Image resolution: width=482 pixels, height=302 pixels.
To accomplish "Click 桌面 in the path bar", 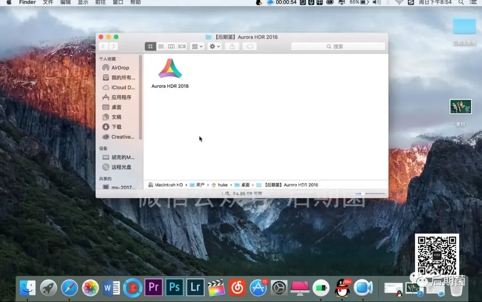I will [242, 185].
